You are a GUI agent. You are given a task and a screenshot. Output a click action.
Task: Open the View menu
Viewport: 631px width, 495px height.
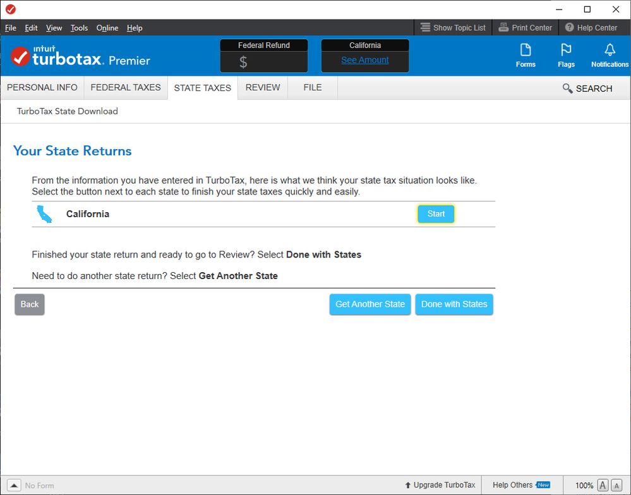point(54,28)
